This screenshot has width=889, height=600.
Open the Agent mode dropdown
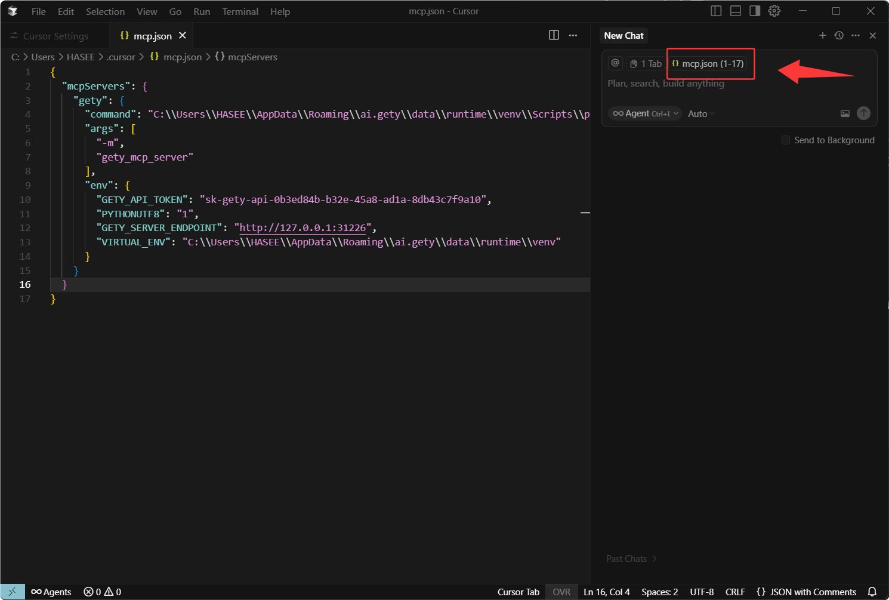[645, 113]
